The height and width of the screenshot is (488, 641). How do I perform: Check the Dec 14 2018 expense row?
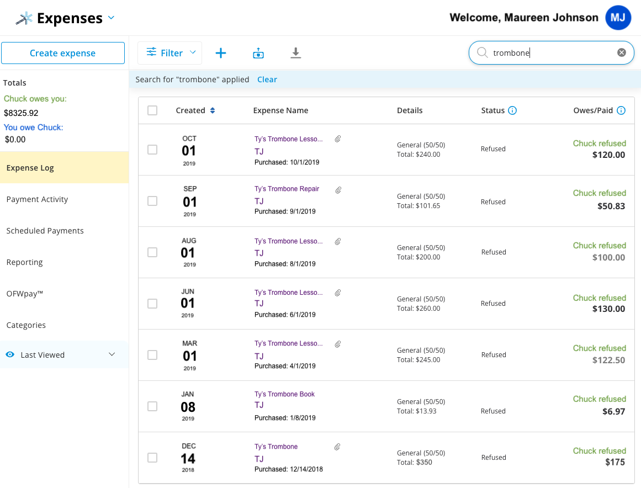pyautogui.click(x=152, y=457)
